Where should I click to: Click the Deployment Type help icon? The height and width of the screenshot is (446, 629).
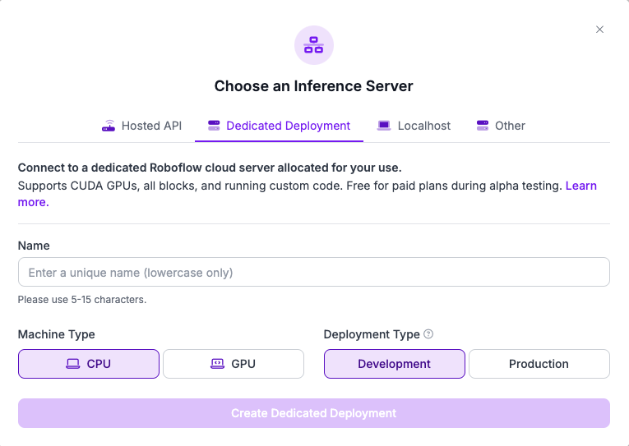pos(428,333)
